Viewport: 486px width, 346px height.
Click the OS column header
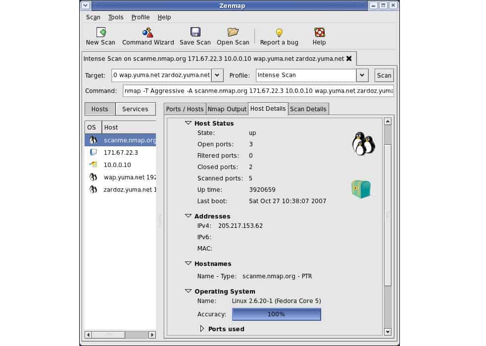(93, 127)
